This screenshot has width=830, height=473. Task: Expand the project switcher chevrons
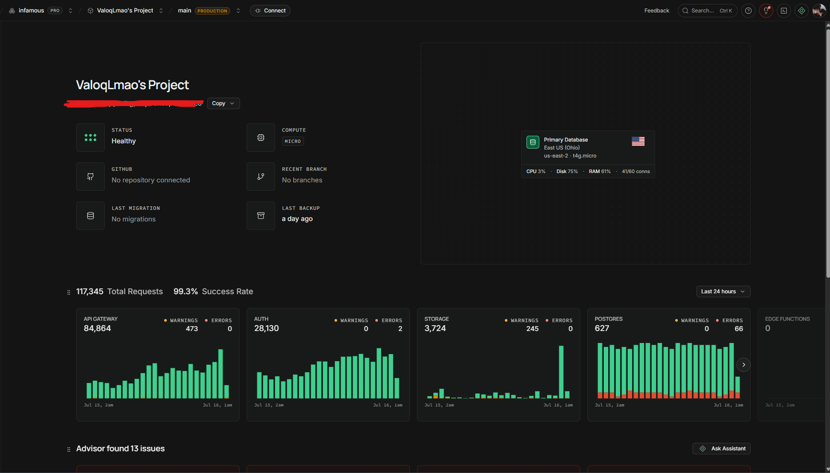coord(161,11)
